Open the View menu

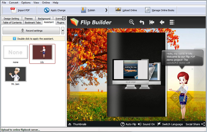[x=36, y=3]
